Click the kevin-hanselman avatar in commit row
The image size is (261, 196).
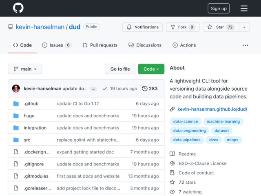pos(16,89)
